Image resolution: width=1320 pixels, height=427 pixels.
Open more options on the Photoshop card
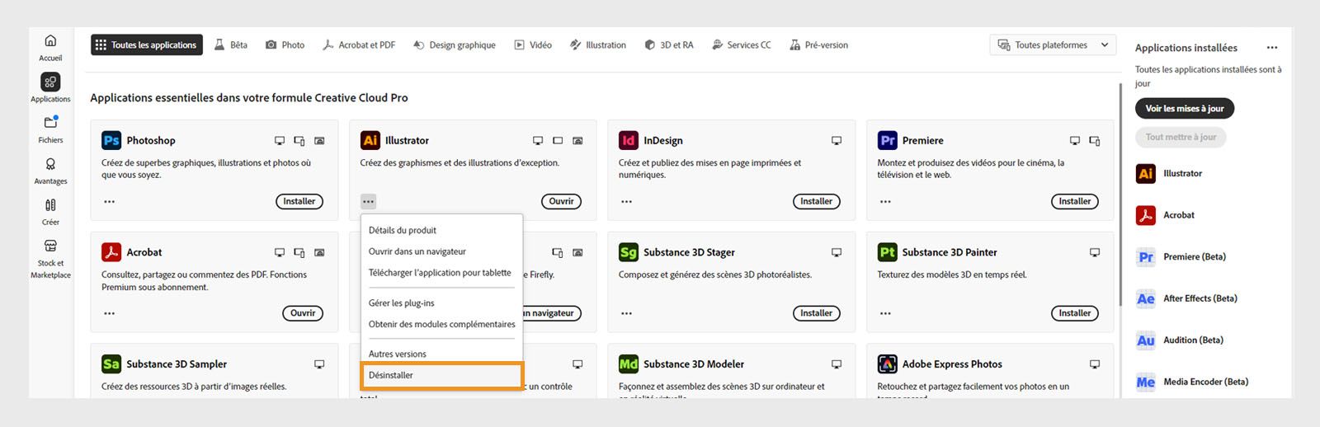110,201
